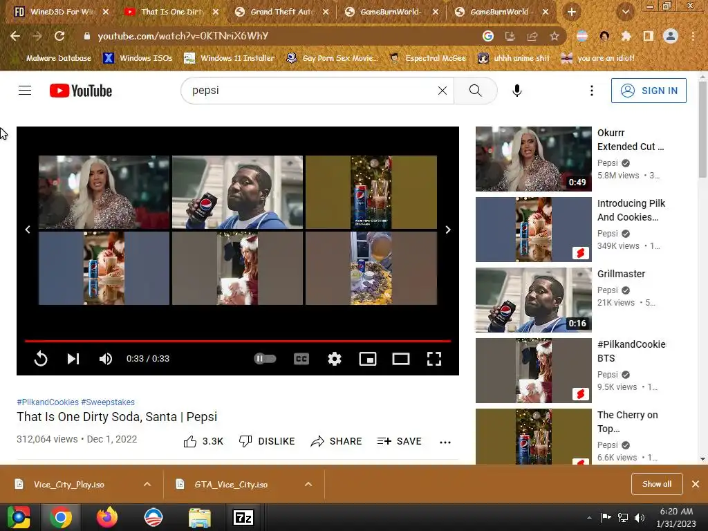Open the #PilkandCookies hashtag link
The width and height of the screenshot is (708, 531).
(48, 402)
